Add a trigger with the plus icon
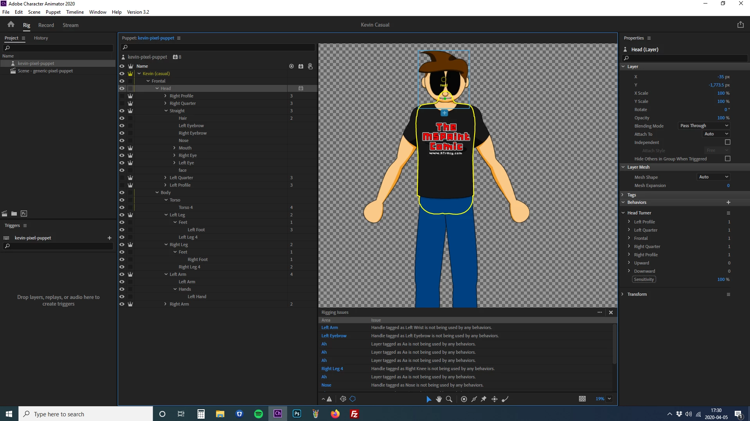750x421 pixels. point(110,238)
